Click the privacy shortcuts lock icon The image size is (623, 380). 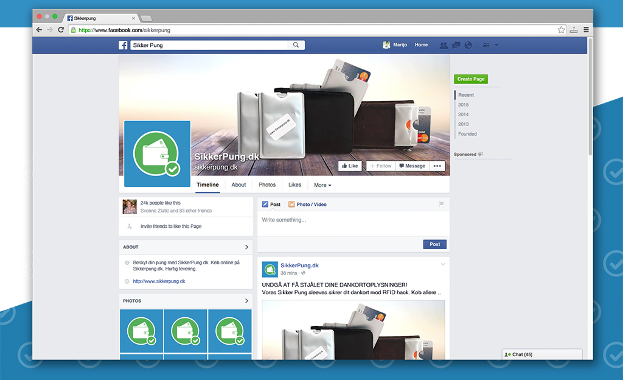486,45
